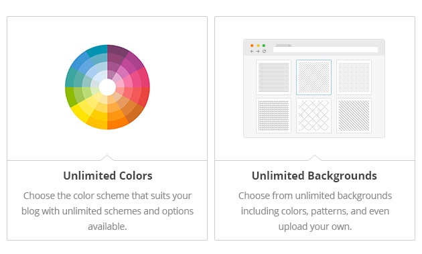Click the browser forward arrow icon

pyautogui.click(x=258, y=51)
